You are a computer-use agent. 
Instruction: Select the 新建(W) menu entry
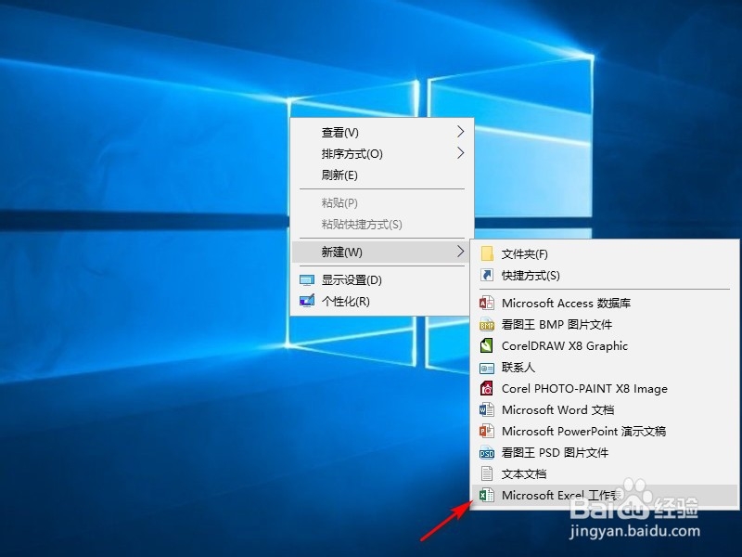pyautogui.click(x=382, y=252)
